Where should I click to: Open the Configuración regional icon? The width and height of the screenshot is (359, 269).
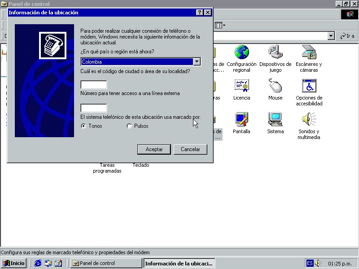241,59
